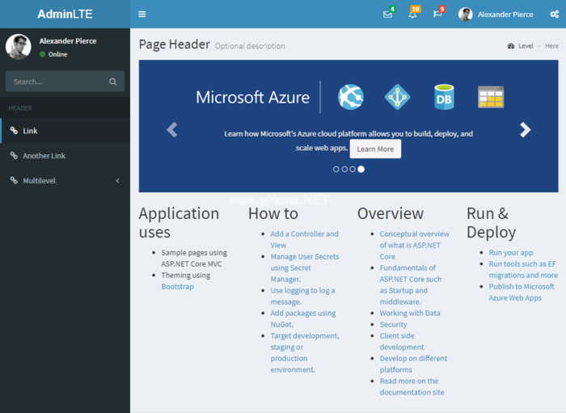Expand the Multilevel menu chevron
Image resolution: width=566 pixels, height=413 pixels.
coord(118,181)
